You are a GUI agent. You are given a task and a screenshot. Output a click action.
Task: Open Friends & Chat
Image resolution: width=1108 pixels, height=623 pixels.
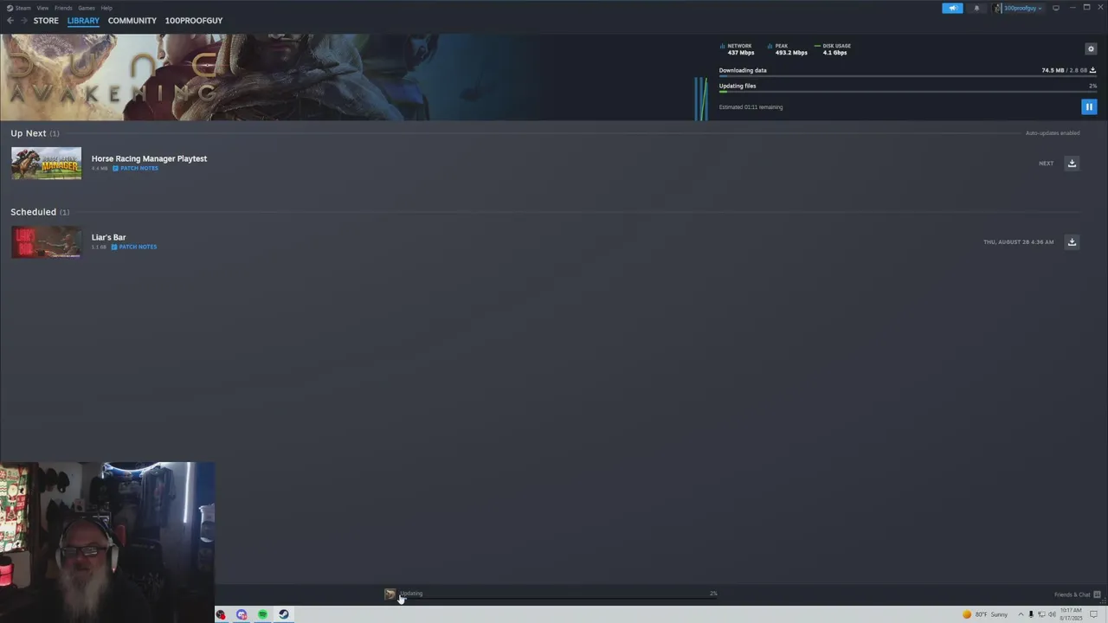pyautogui.click(x=1077, y=594)
